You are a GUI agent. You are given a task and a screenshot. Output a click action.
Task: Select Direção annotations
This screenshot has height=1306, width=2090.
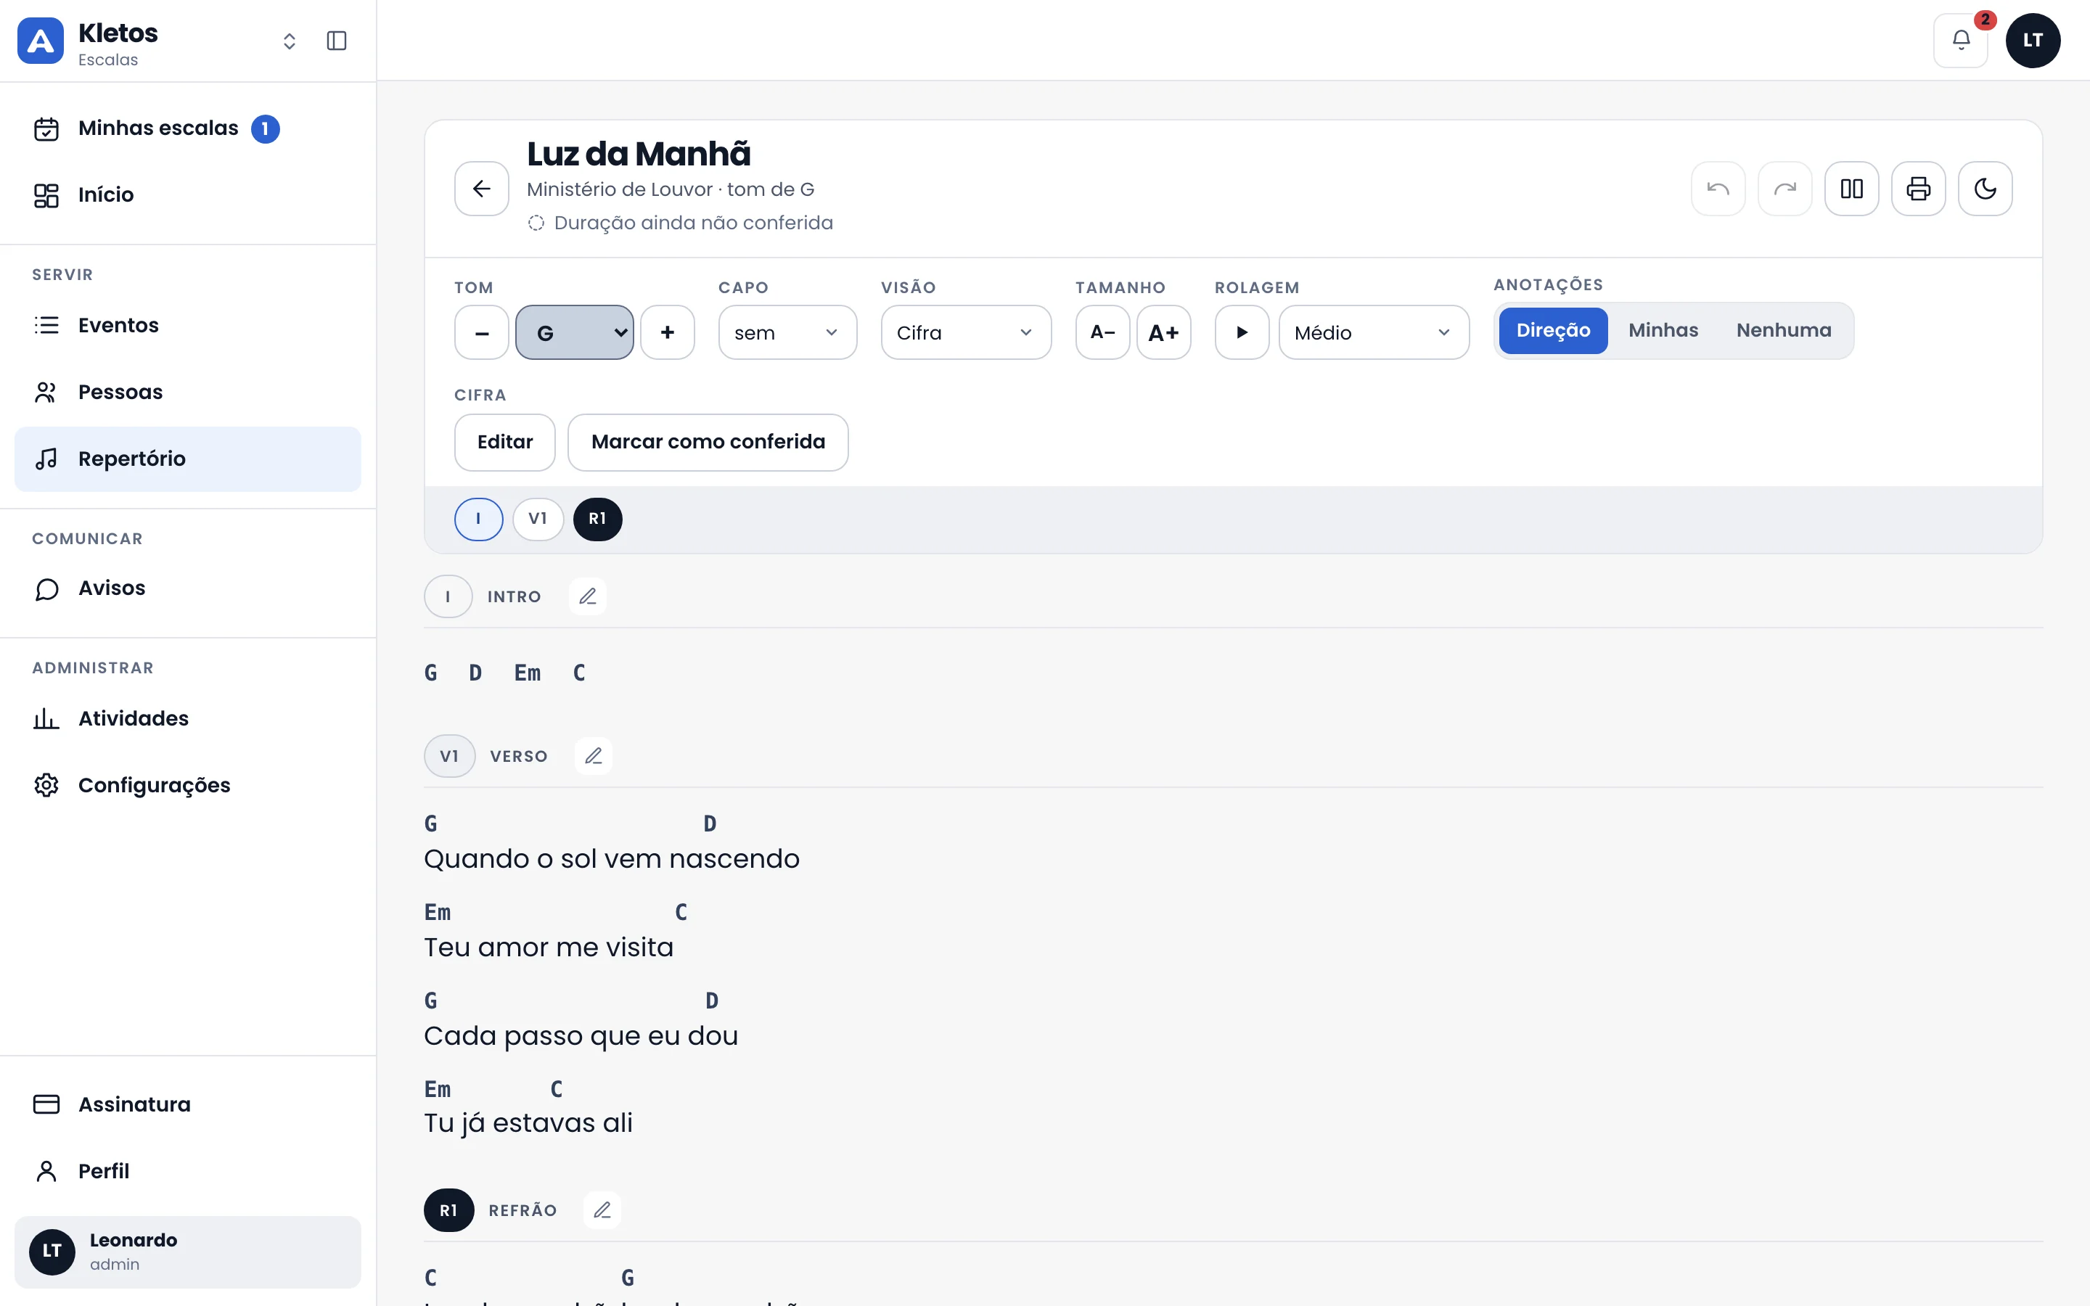[1553, 331]
